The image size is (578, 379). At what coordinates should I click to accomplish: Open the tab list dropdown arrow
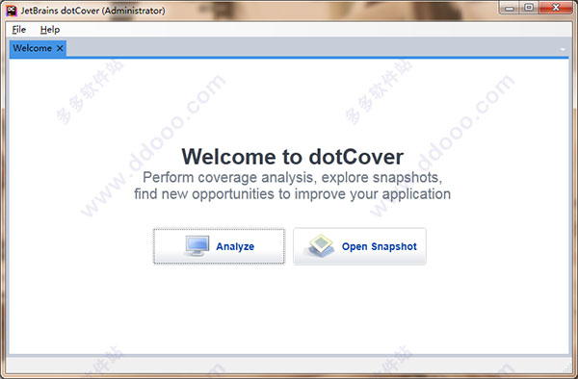(x=563, y=49)
